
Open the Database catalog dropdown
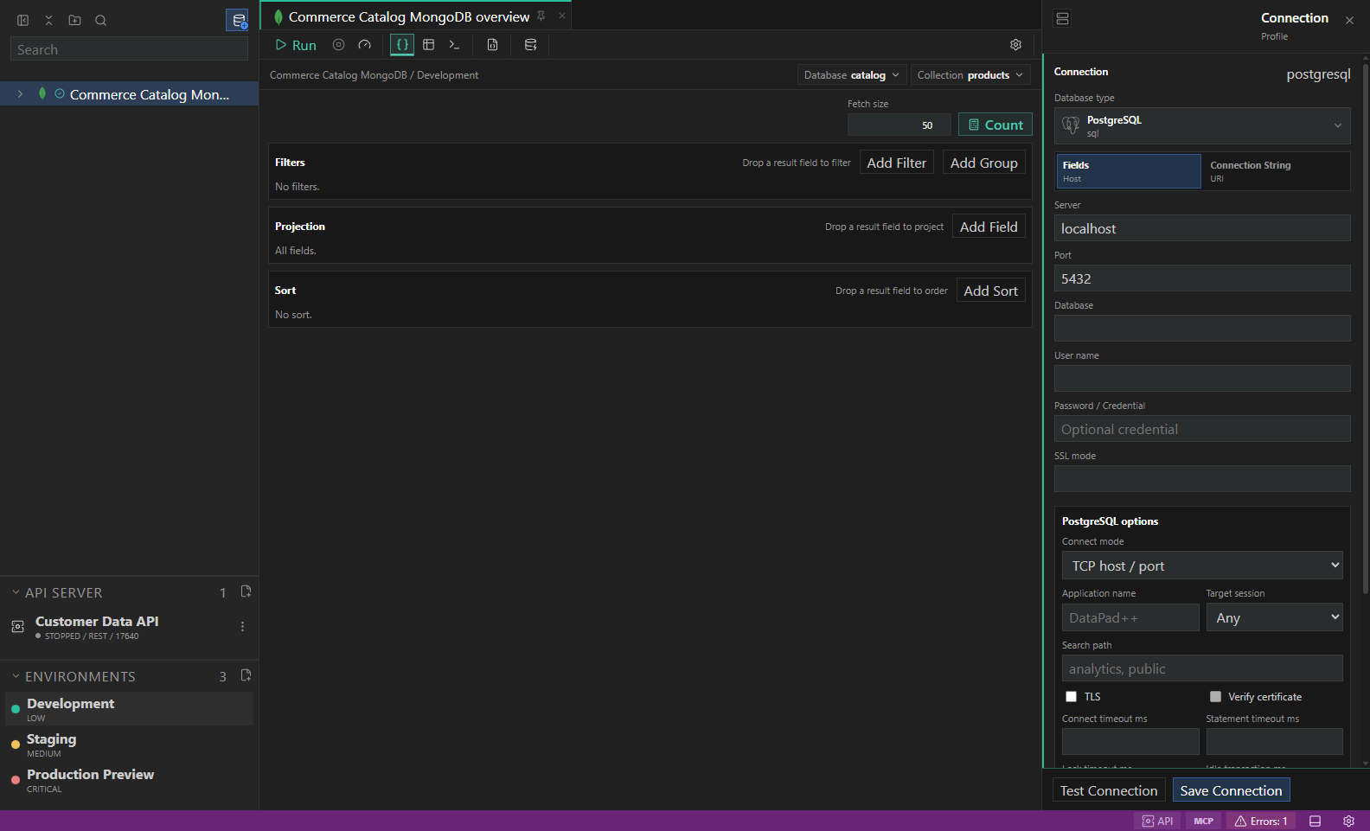(852, 75)
